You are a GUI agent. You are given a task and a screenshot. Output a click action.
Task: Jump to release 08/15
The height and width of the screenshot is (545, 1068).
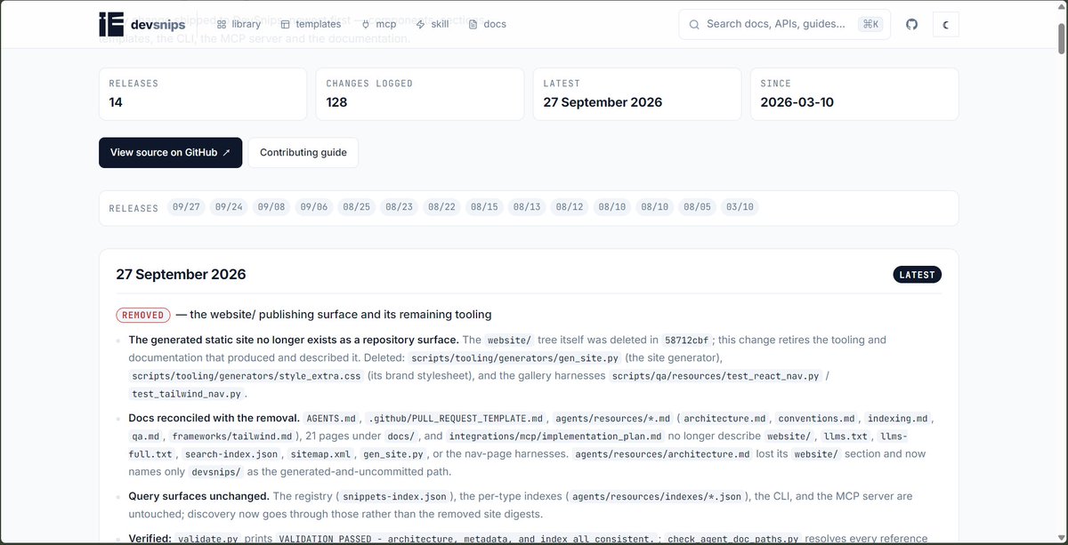point(484,207)
